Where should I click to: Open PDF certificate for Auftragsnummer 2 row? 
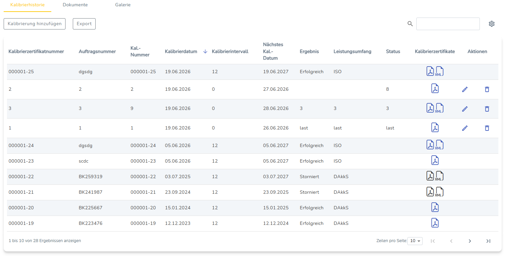coord(435,89)
